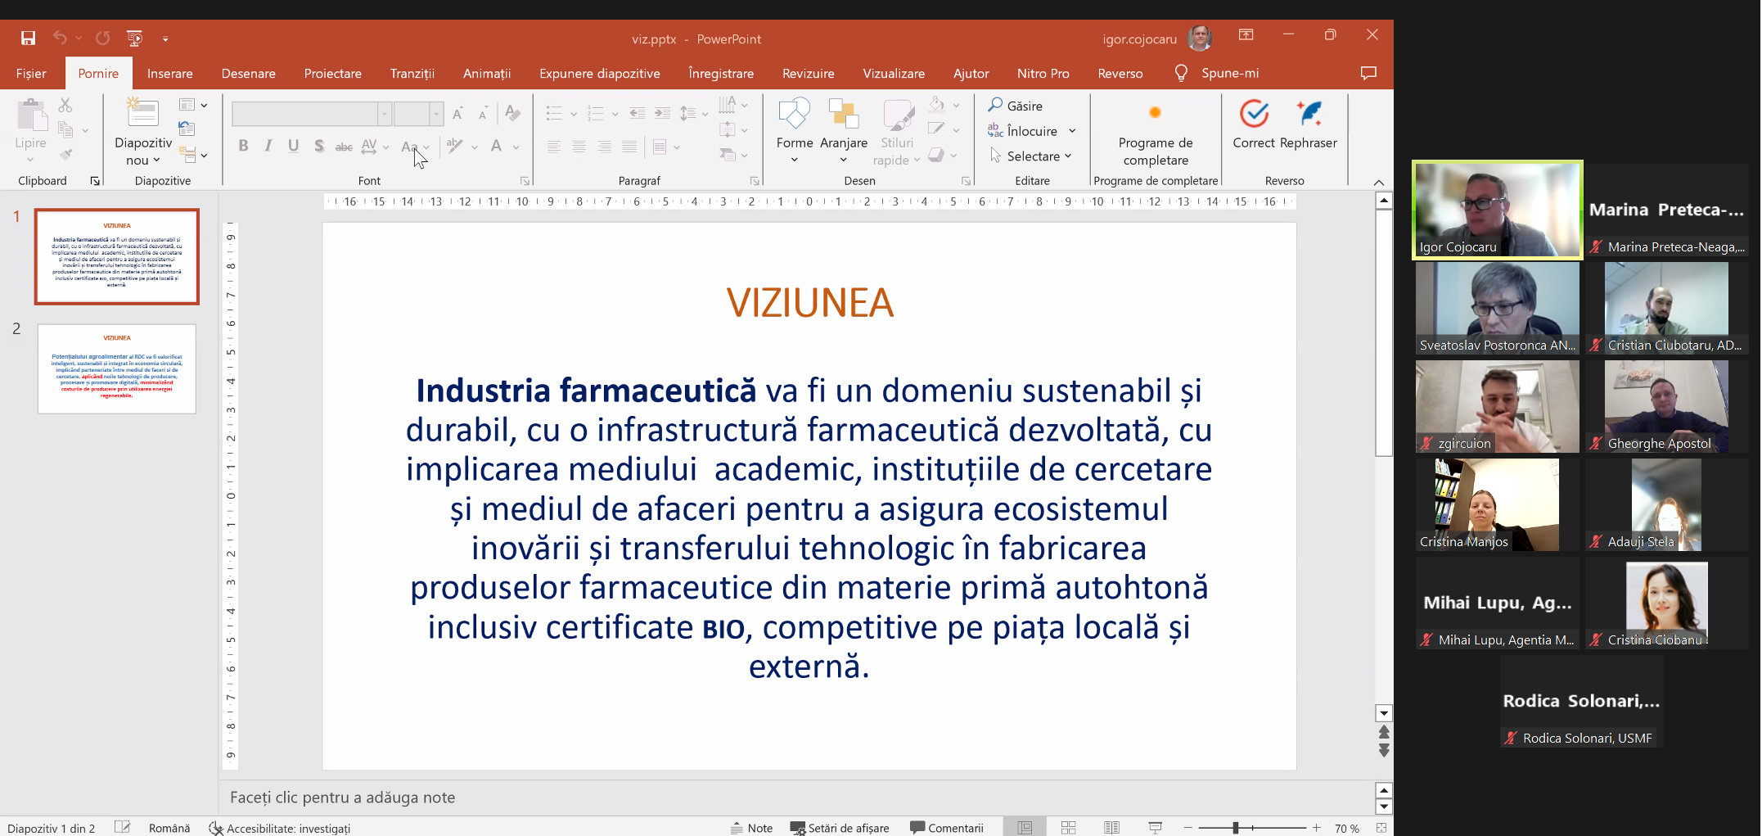
Task: Click the Save icon in the title bar
Action: [x=29, y=38]
